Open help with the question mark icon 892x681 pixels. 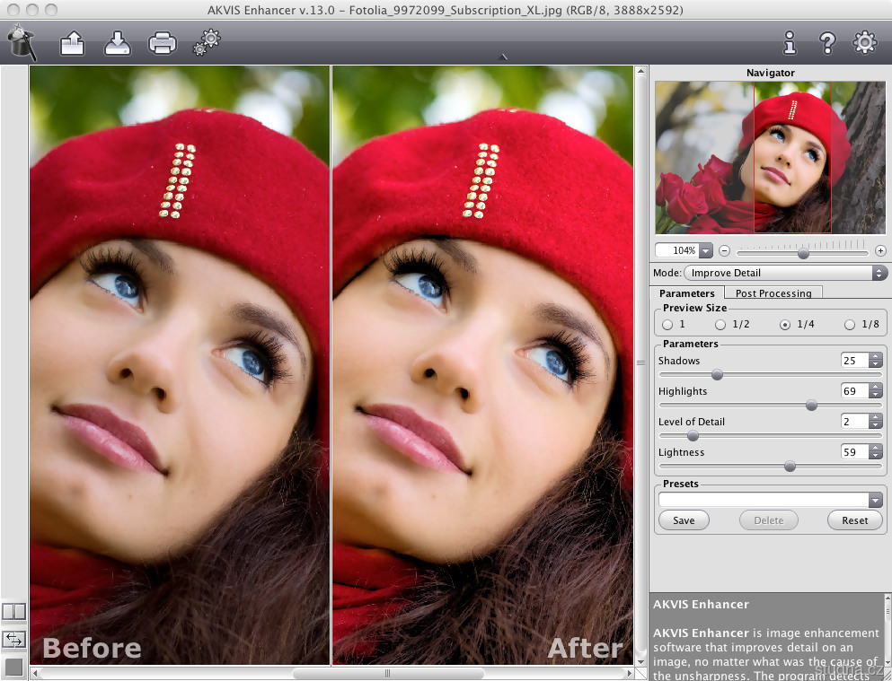[827, 42]
